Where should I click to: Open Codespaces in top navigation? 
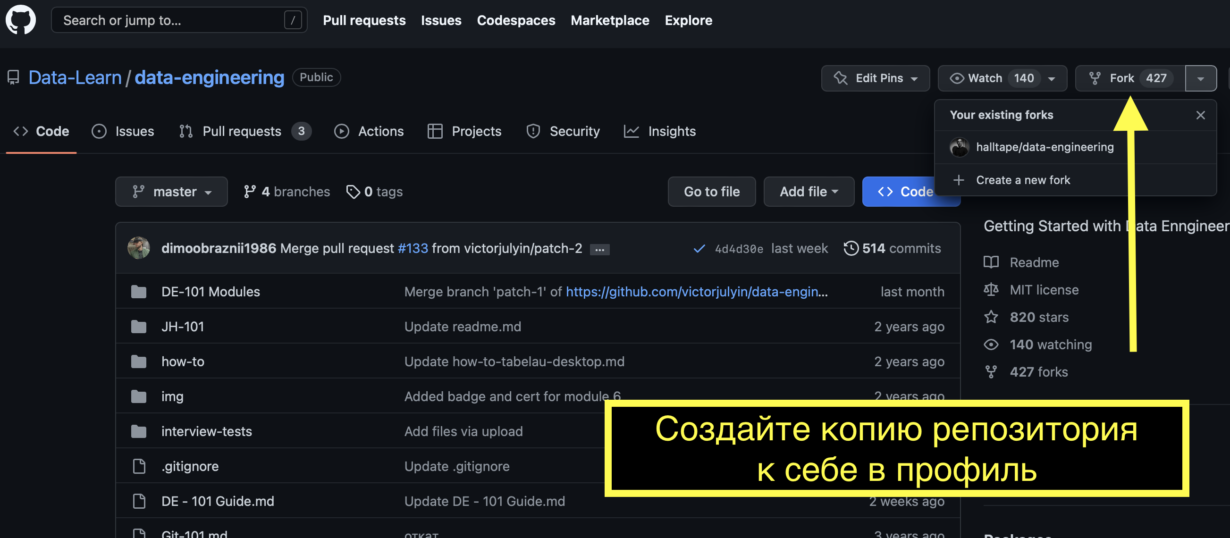[x=516, y=20]
